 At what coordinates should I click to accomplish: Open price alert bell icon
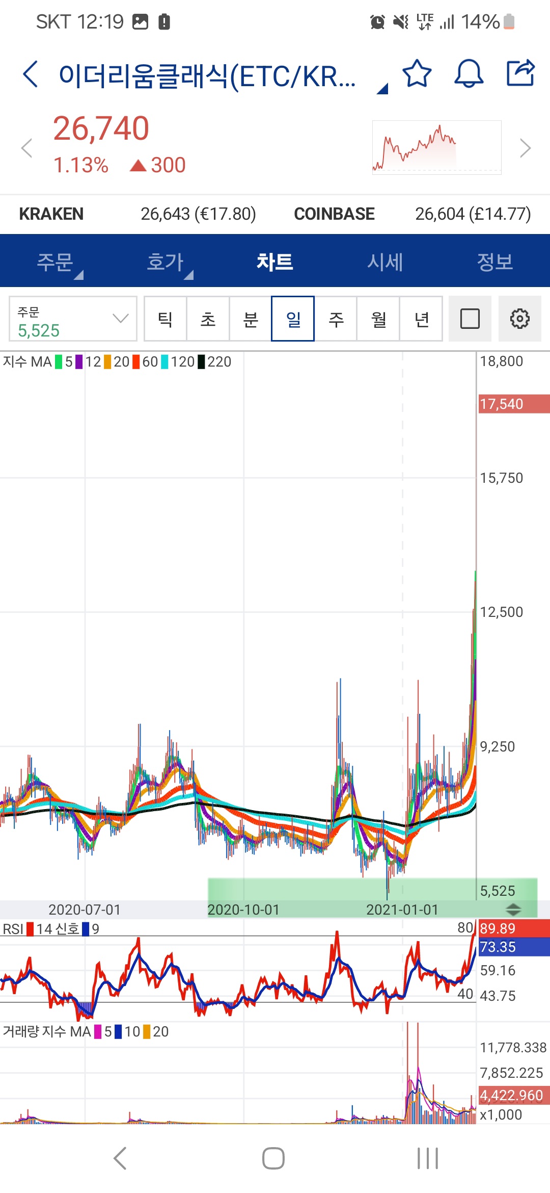[469, 73]
